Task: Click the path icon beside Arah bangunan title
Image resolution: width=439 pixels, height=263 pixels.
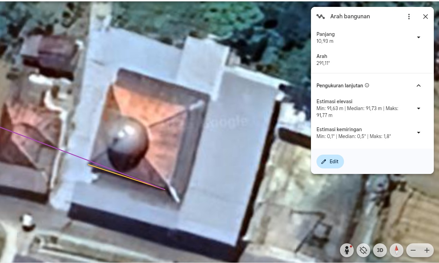Action: click(x=321, y=17)
